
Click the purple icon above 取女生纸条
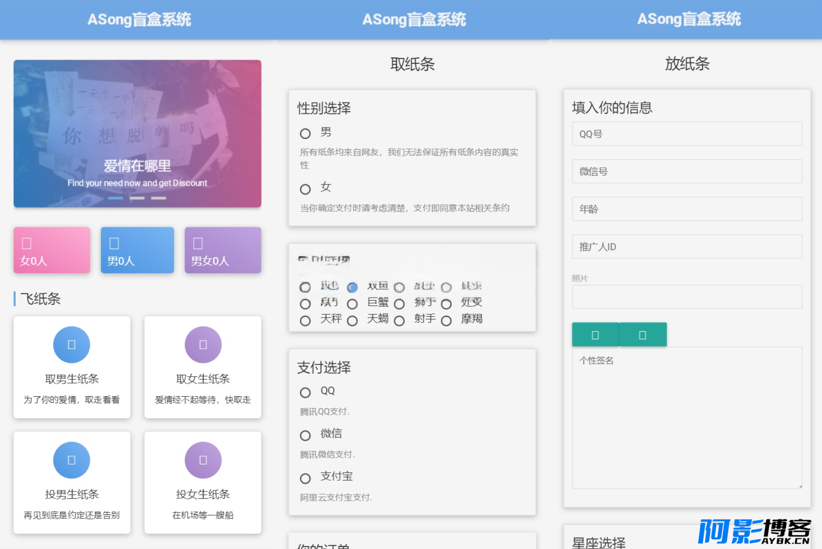pyautogui.click(x=203, y=345)
